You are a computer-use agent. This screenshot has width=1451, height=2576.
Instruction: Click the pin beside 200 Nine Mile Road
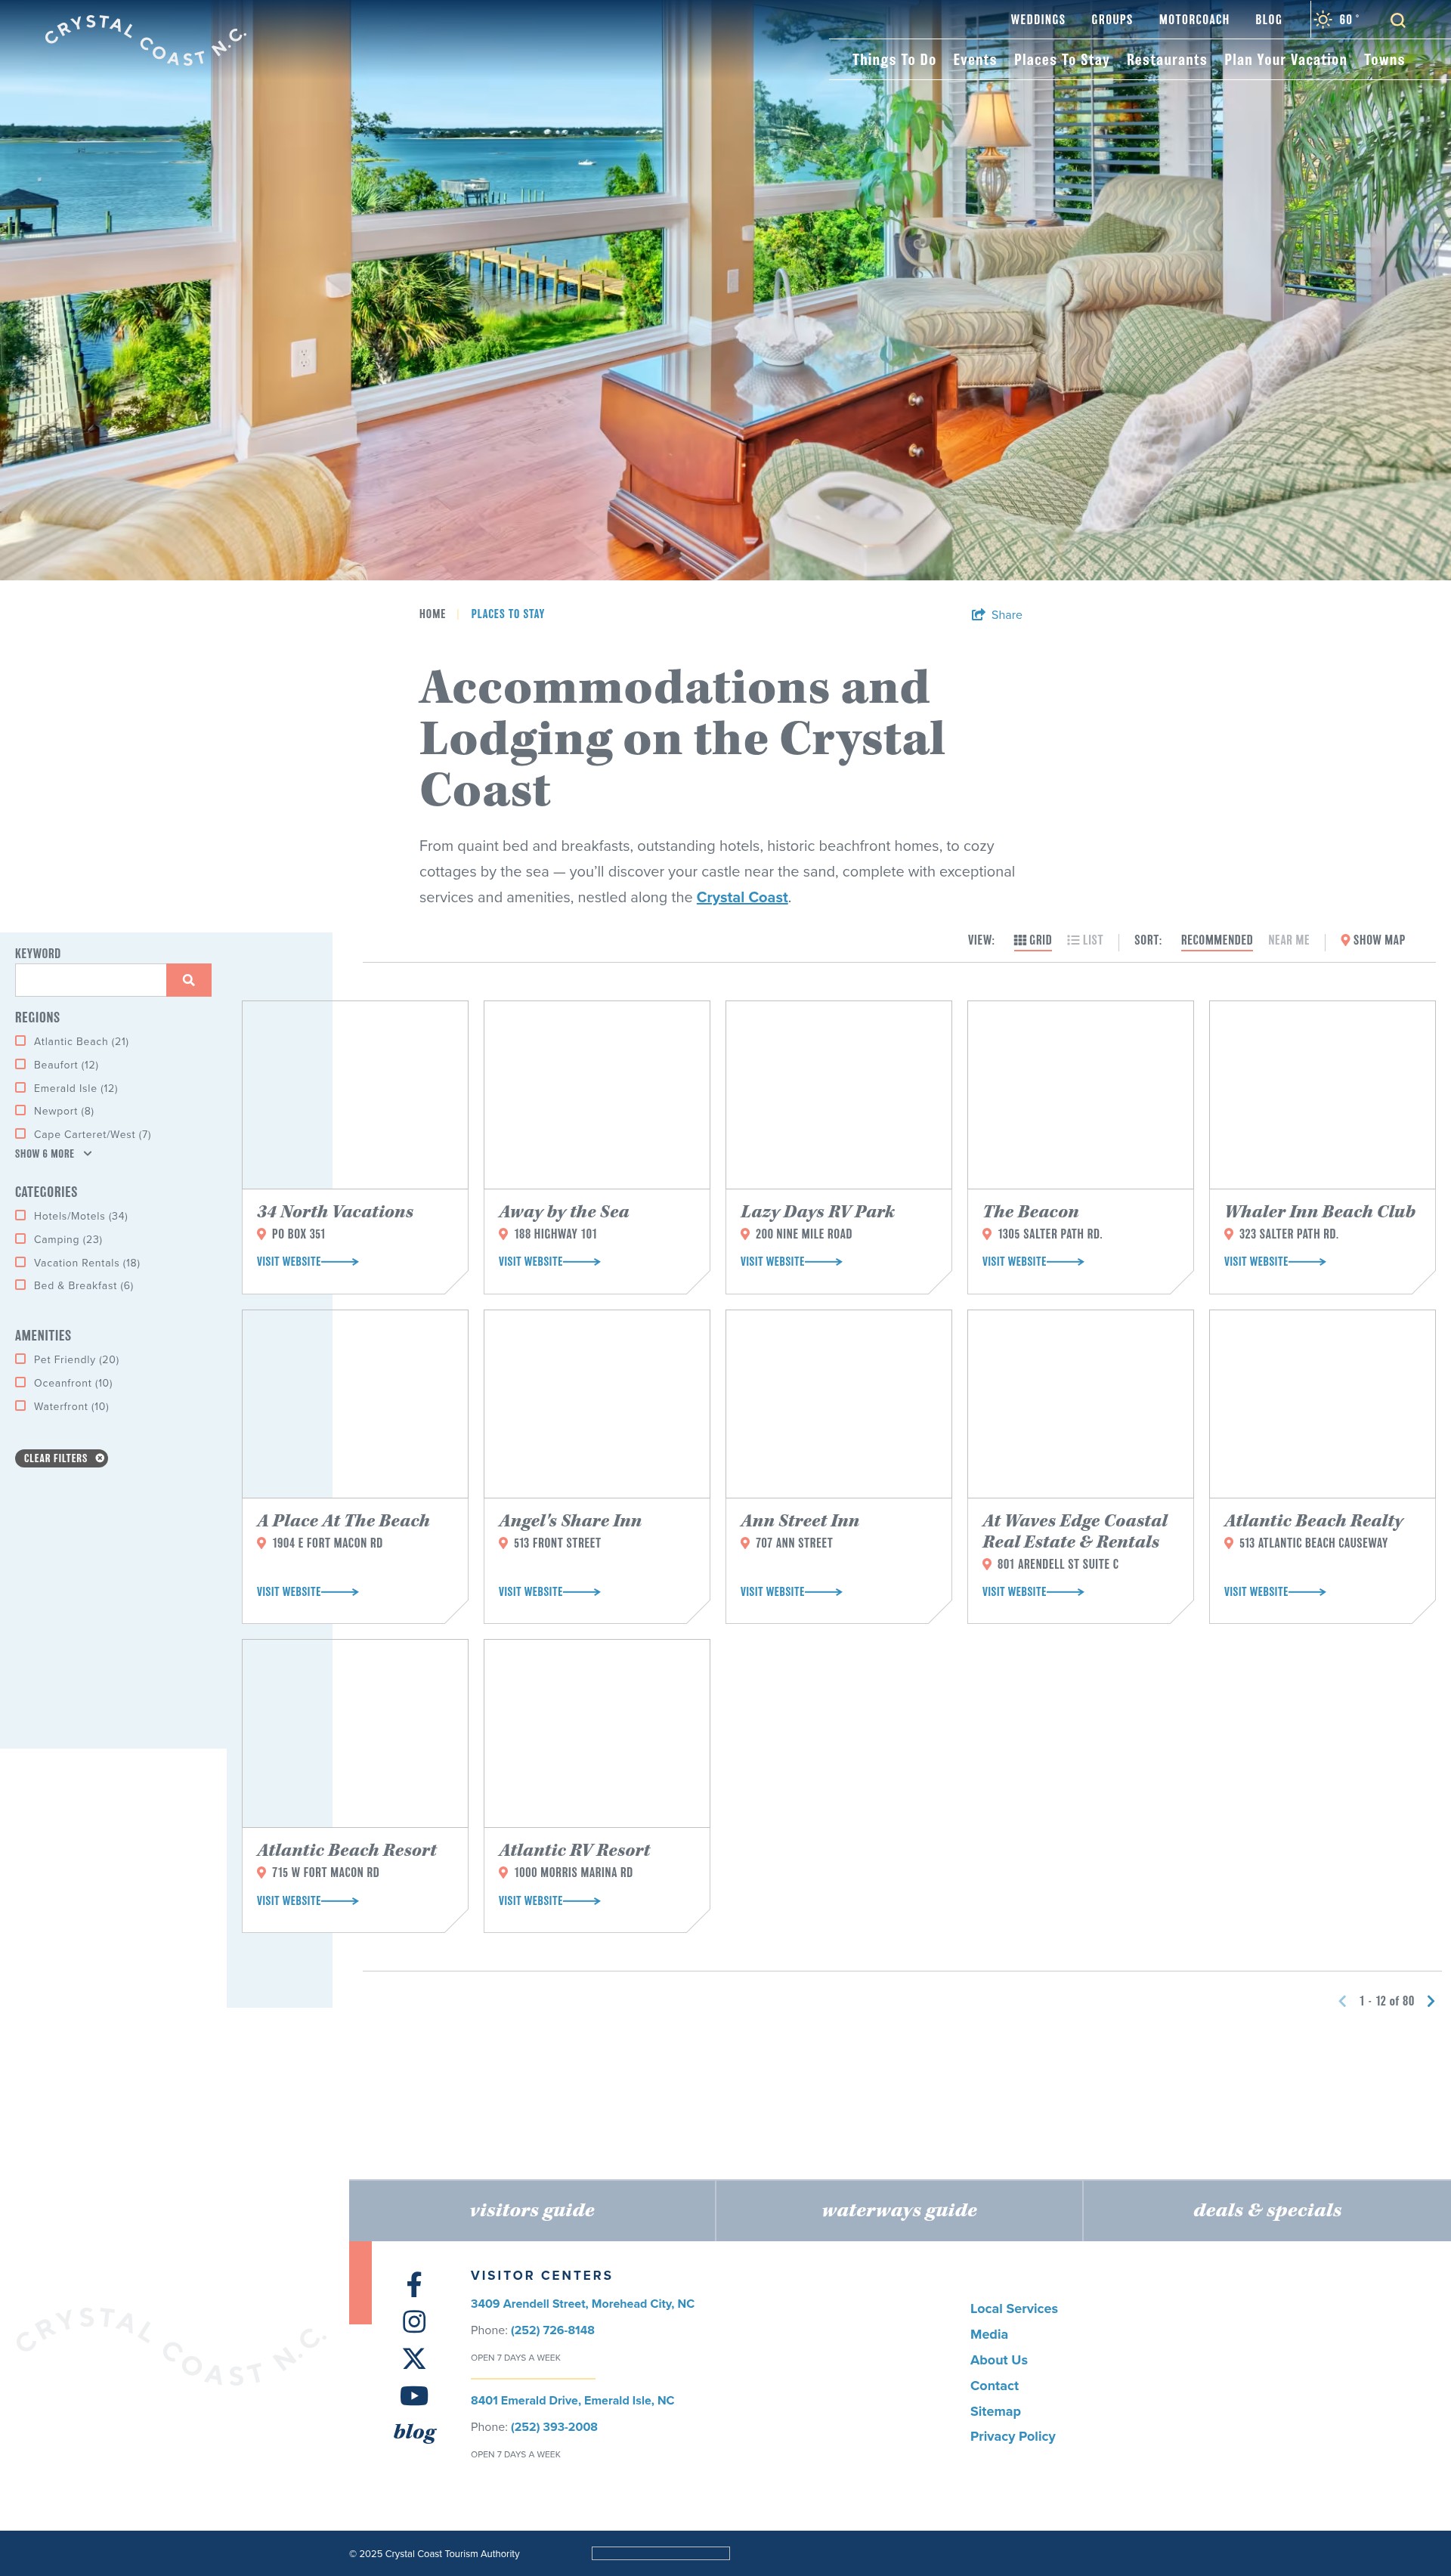click(745, 1234)
